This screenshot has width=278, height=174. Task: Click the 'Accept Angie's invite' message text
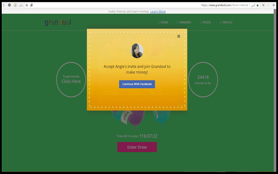pyautogui.click(x=137, y=69)
